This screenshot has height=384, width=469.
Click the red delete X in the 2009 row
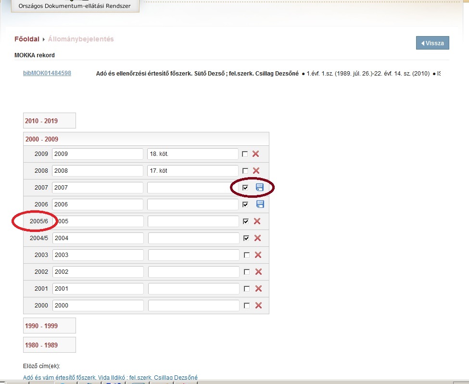tap(256, 154)
